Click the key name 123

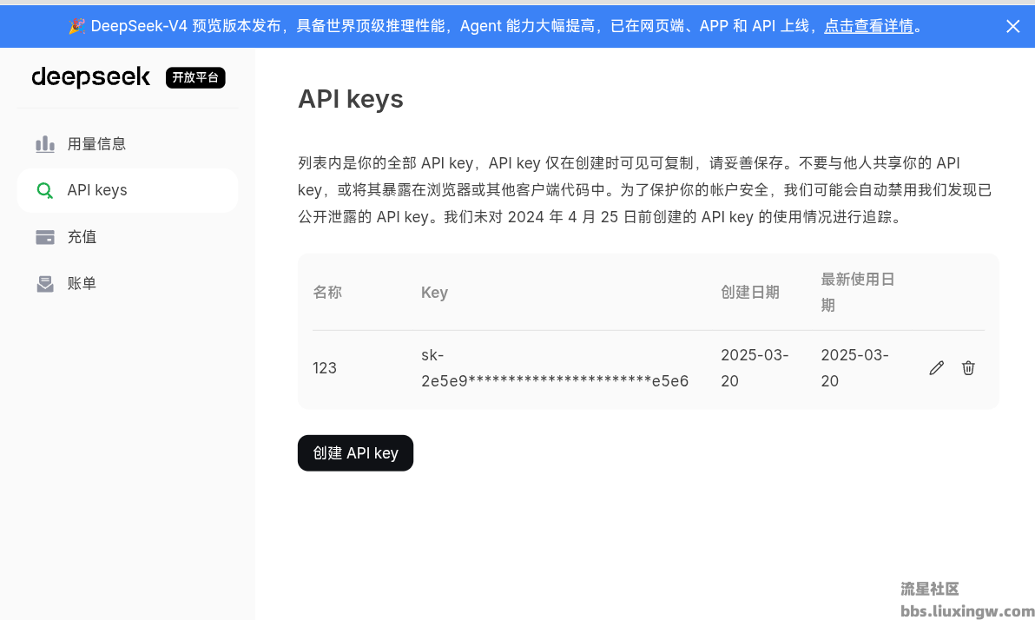324,368
